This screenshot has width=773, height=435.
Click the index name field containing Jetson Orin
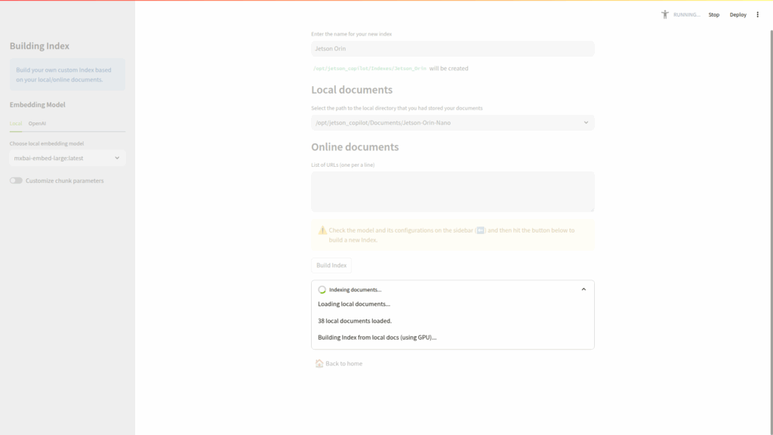[x=452, y=48]
